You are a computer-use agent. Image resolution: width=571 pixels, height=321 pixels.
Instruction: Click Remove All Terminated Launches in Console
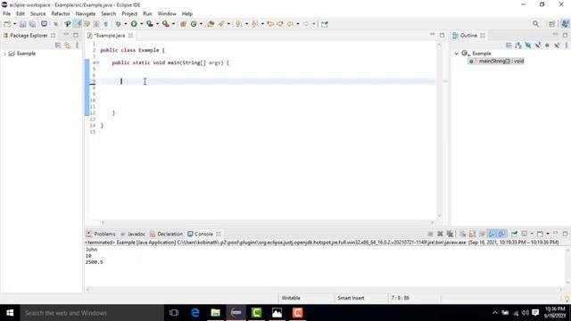pyautogui.click(x=450, y=234)
